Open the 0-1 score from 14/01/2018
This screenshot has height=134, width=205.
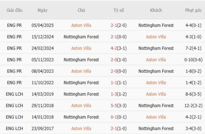(114, 117)
